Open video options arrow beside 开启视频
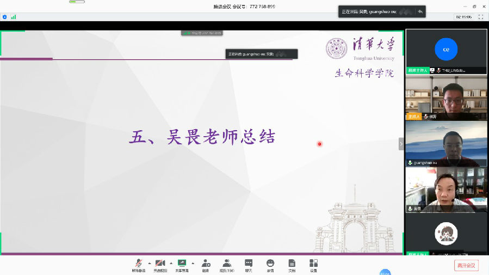Image resolution: width=489 pixels, height=275 pixels. tap(171, 262)
